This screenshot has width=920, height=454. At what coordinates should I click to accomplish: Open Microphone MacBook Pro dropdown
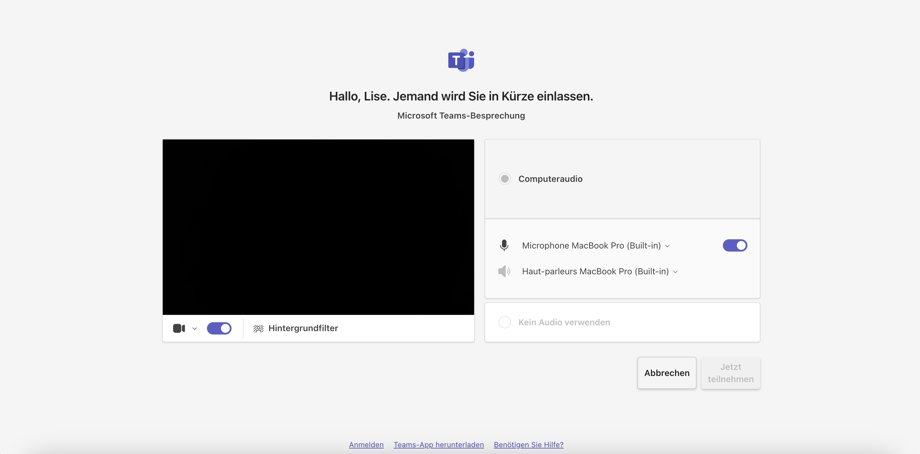point(595,245)
